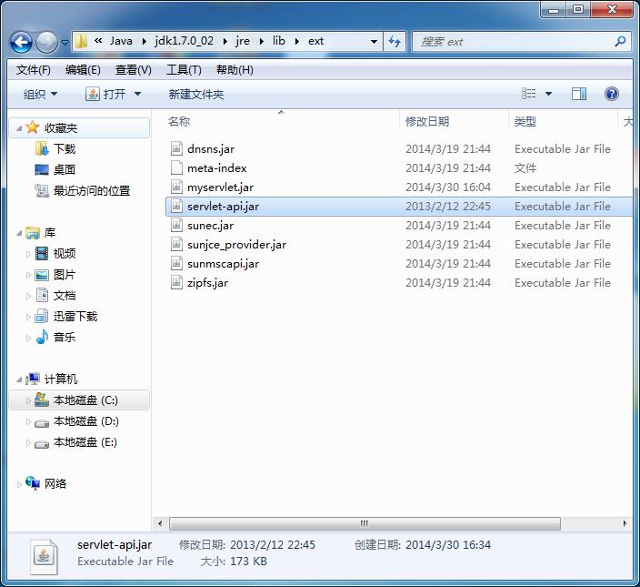
Task: Click the refresh icon beside address bar
Action: (x=395, y=41)
